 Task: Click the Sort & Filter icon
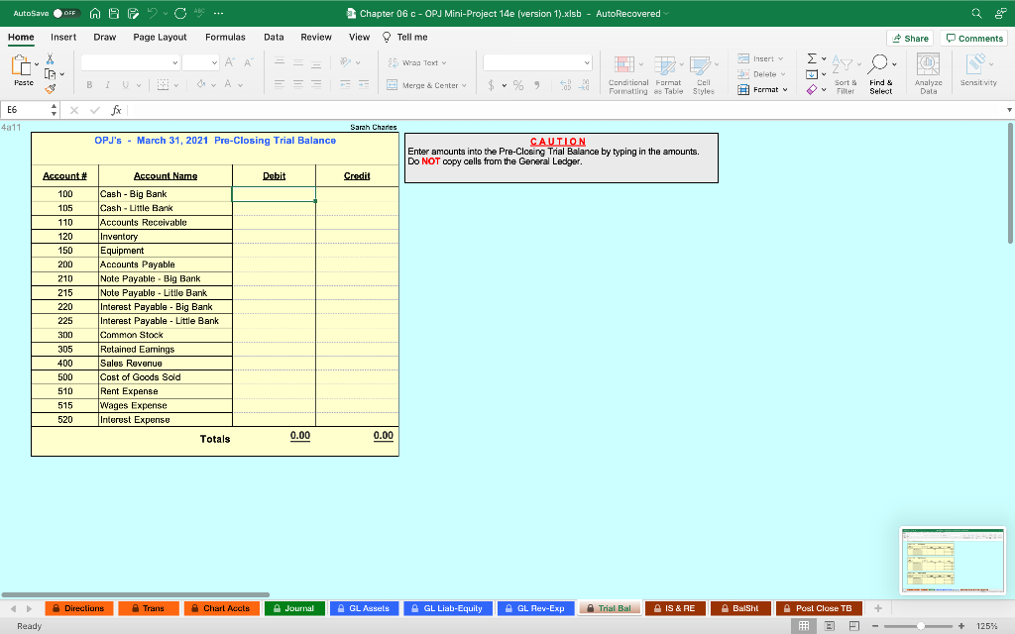pos(843,64)
